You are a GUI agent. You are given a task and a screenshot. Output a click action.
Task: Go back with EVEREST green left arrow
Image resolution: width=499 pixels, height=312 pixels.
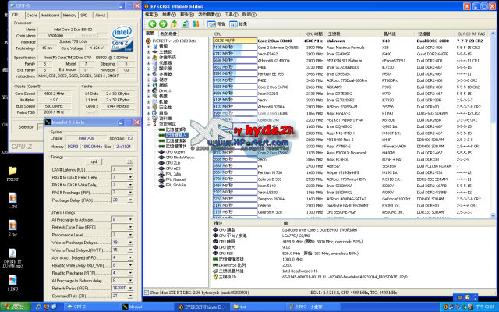click(x=153, y=24)
